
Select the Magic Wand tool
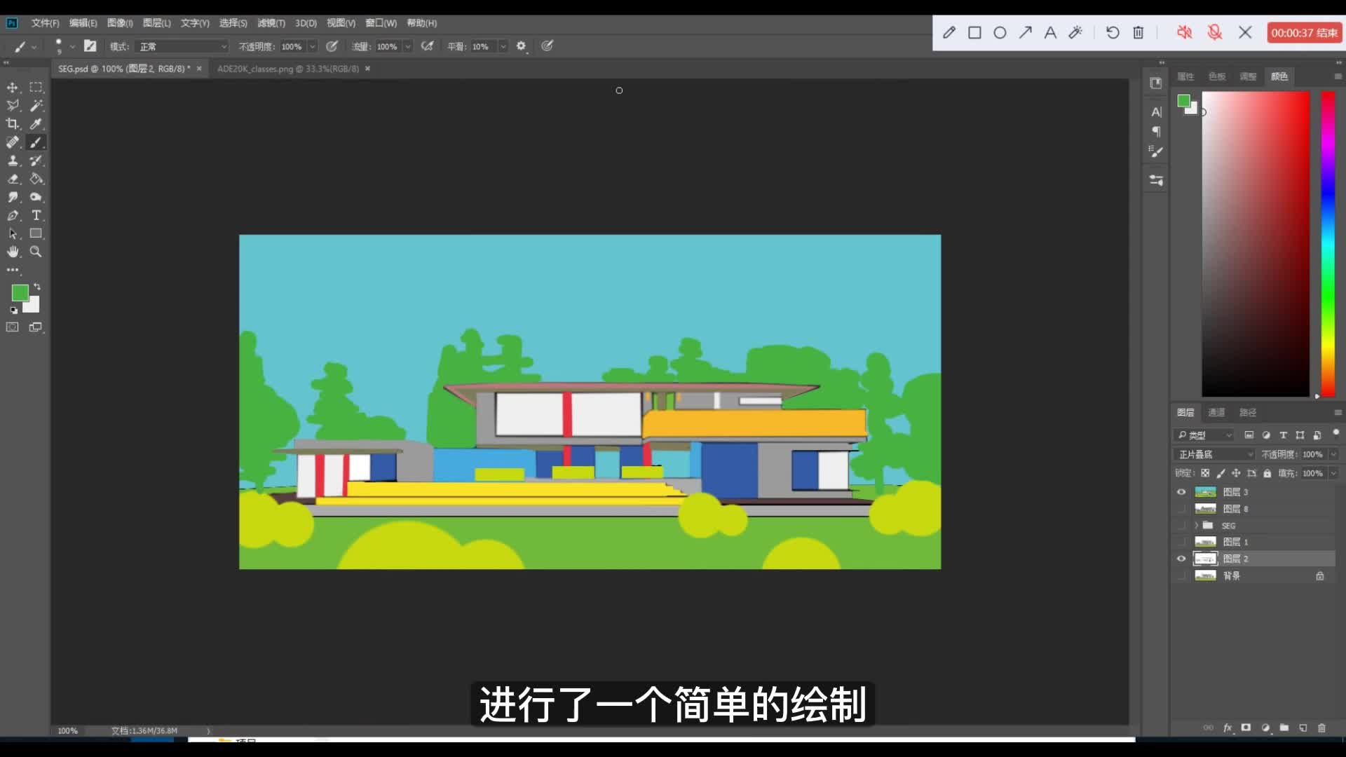[36, 106]
